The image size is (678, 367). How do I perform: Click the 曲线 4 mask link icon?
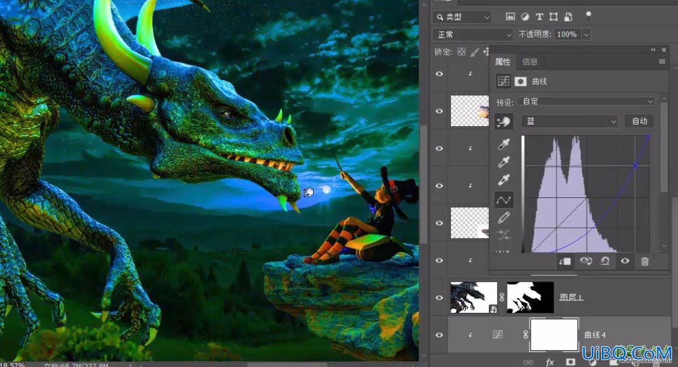[x=526, y=335]
